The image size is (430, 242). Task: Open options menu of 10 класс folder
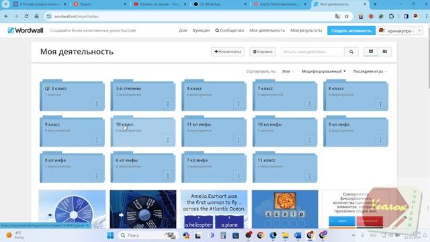pos(168,140)
